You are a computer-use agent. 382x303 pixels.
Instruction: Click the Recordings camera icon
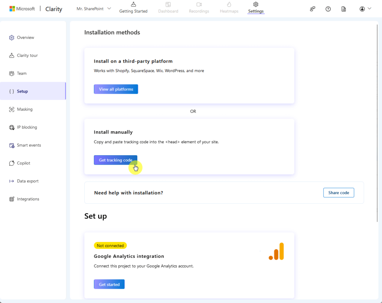(x=199, y=4)
